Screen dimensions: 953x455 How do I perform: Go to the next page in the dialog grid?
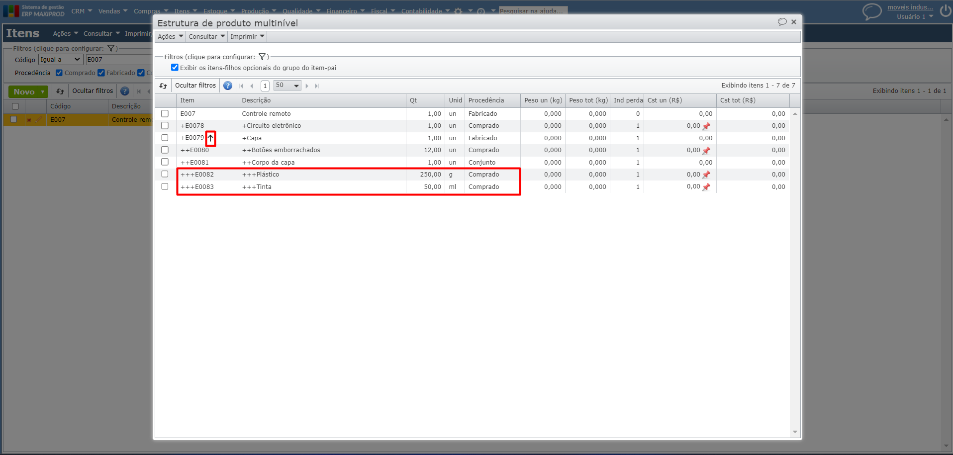307,86
